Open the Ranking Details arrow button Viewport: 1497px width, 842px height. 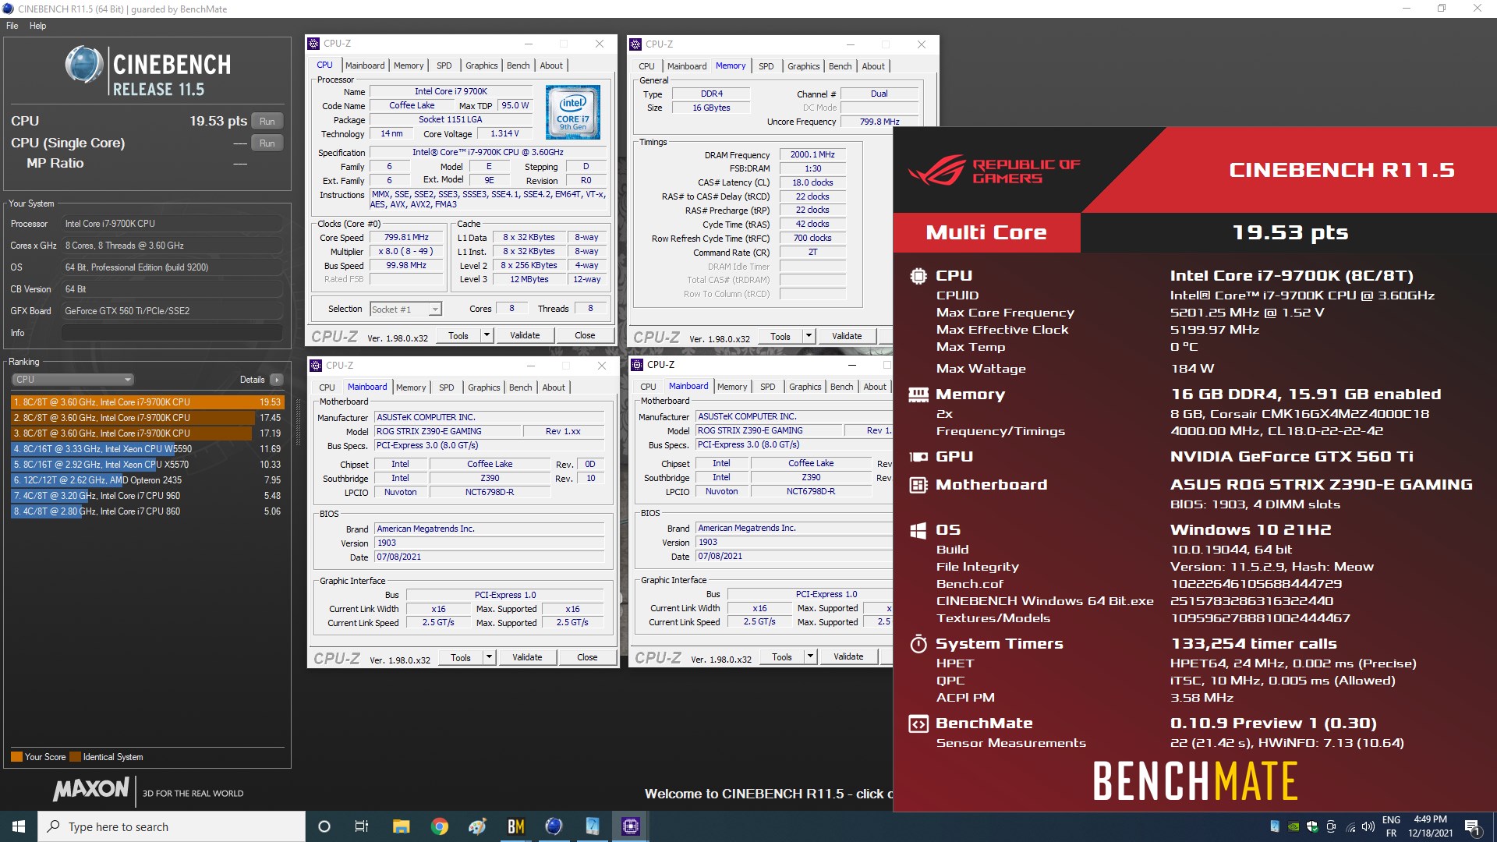point(277,380)
